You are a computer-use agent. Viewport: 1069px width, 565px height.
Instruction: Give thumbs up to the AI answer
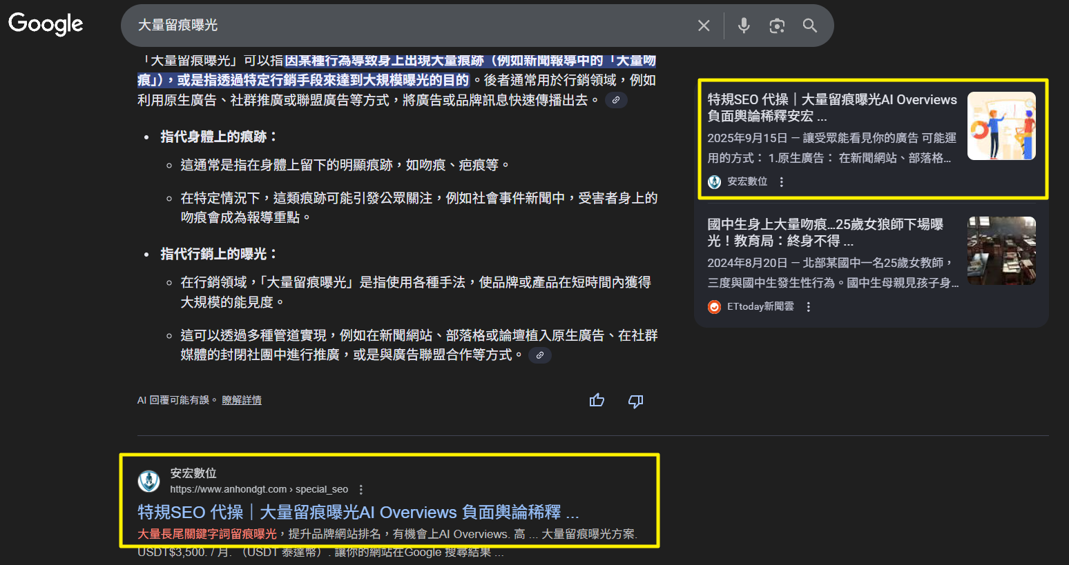pos(597,400)
